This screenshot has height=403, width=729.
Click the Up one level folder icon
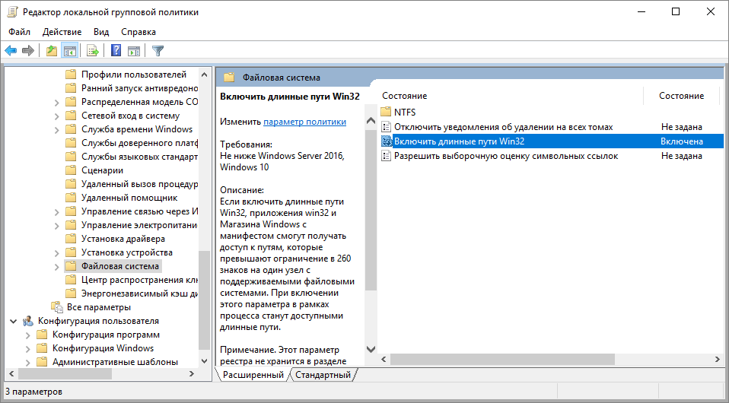pyautogui.click(x=52, y=51)
